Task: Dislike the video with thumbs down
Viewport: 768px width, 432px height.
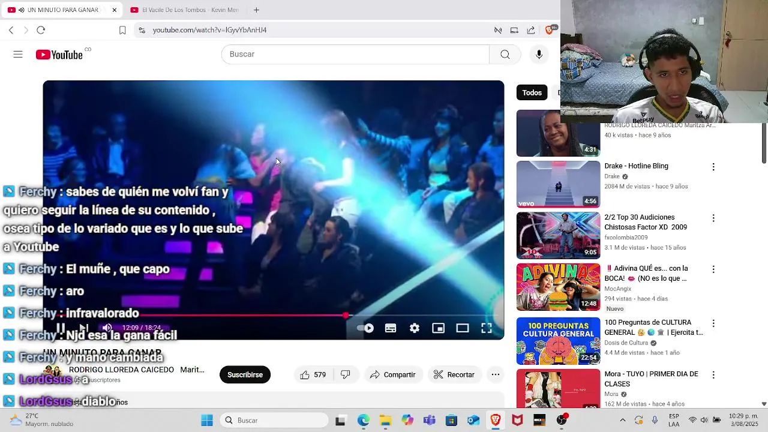Action: click(x=346, y=375)
